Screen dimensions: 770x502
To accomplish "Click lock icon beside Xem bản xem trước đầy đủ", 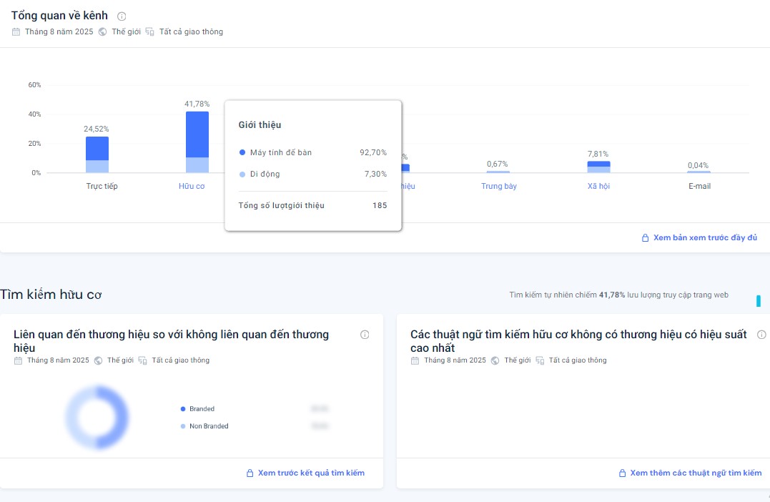I will coord(645,238).
